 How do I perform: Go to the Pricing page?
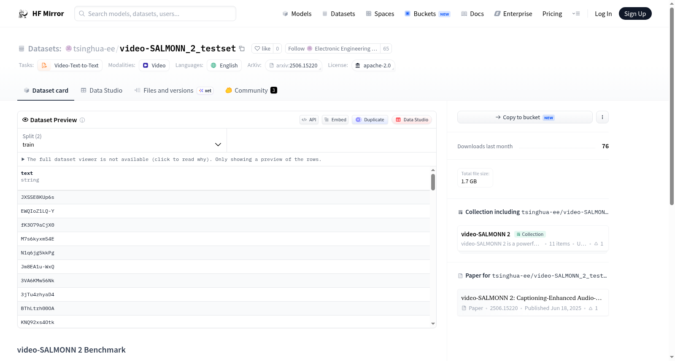coord(552,14)
